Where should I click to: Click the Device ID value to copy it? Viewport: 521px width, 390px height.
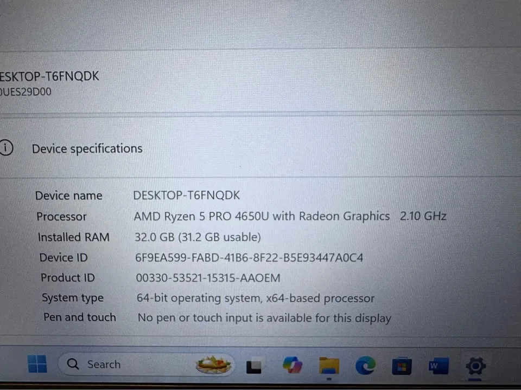click(x=249, y=257)
